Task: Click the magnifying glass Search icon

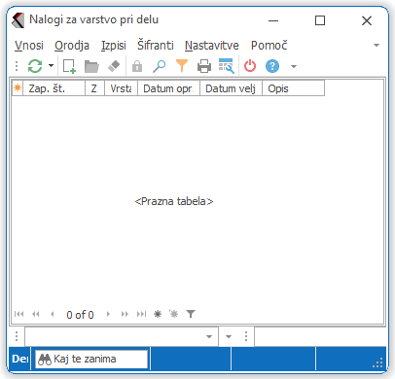Action: click(x=160, y=66)
